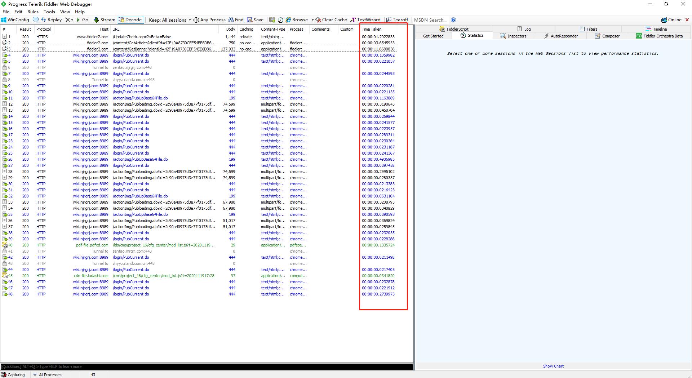Sort by the Content-Type column header
692x378 pixels.
[x=273, y=29]
